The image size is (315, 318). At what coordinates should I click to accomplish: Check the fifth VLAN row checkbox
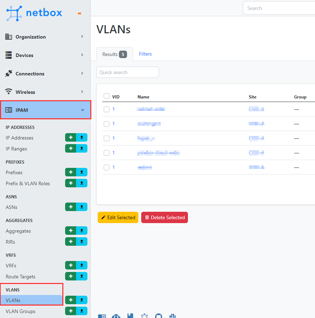107,167
